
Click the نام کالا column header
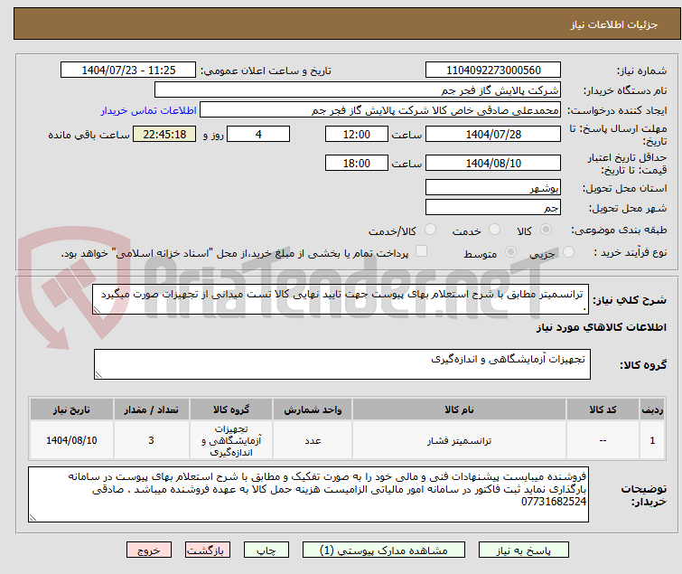pos(459,409)
